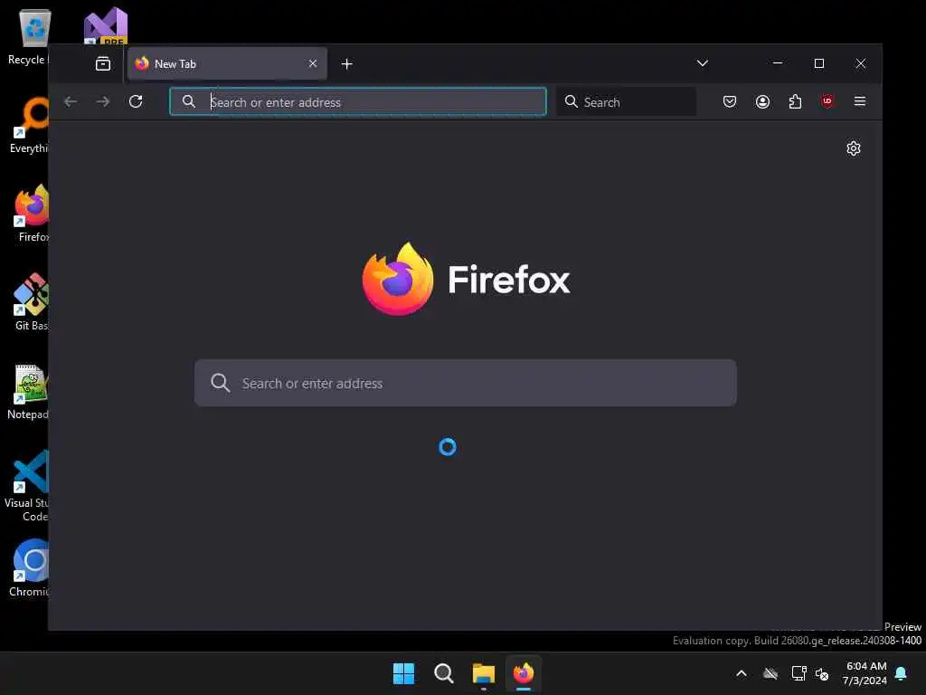Open the network status tray icon
Viewport: 926px width, 695px height.
tap(798, 673)
